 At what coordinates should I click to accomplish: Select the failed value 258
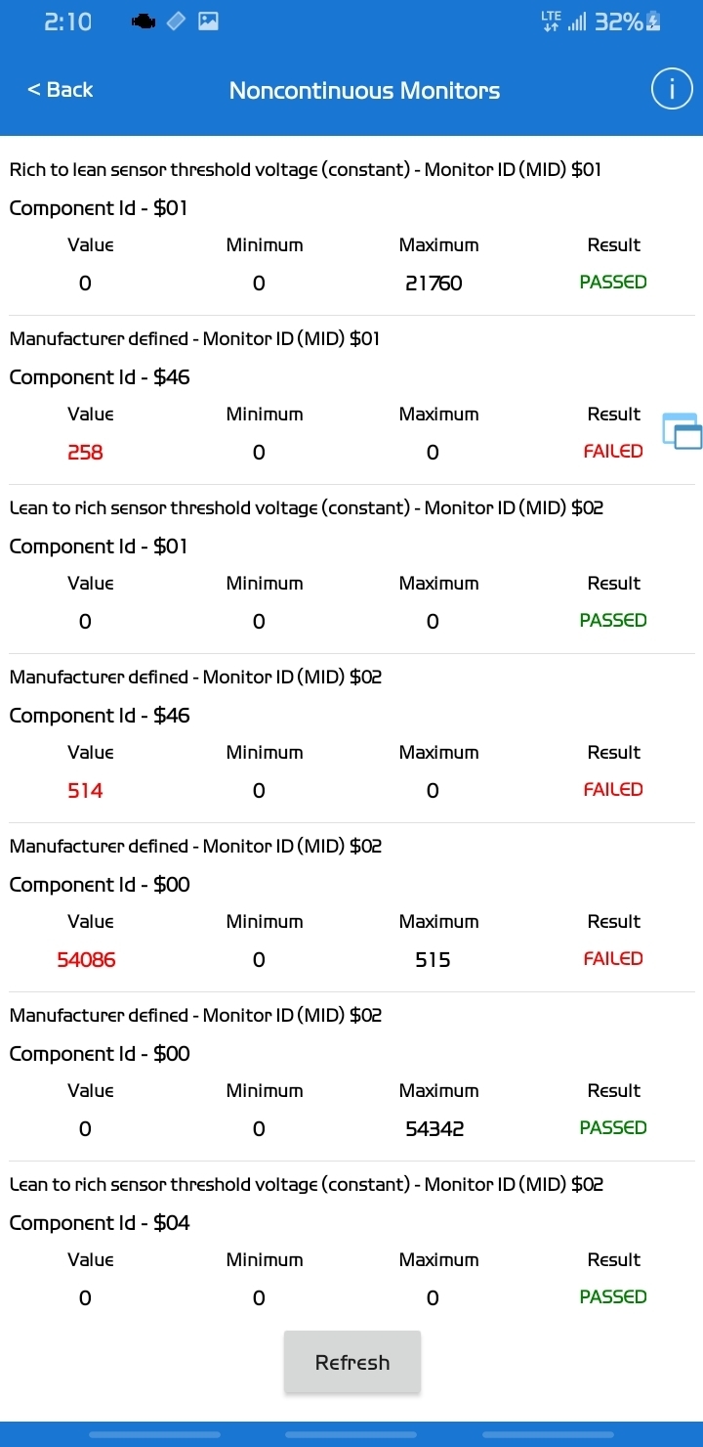tap(85, 452)
